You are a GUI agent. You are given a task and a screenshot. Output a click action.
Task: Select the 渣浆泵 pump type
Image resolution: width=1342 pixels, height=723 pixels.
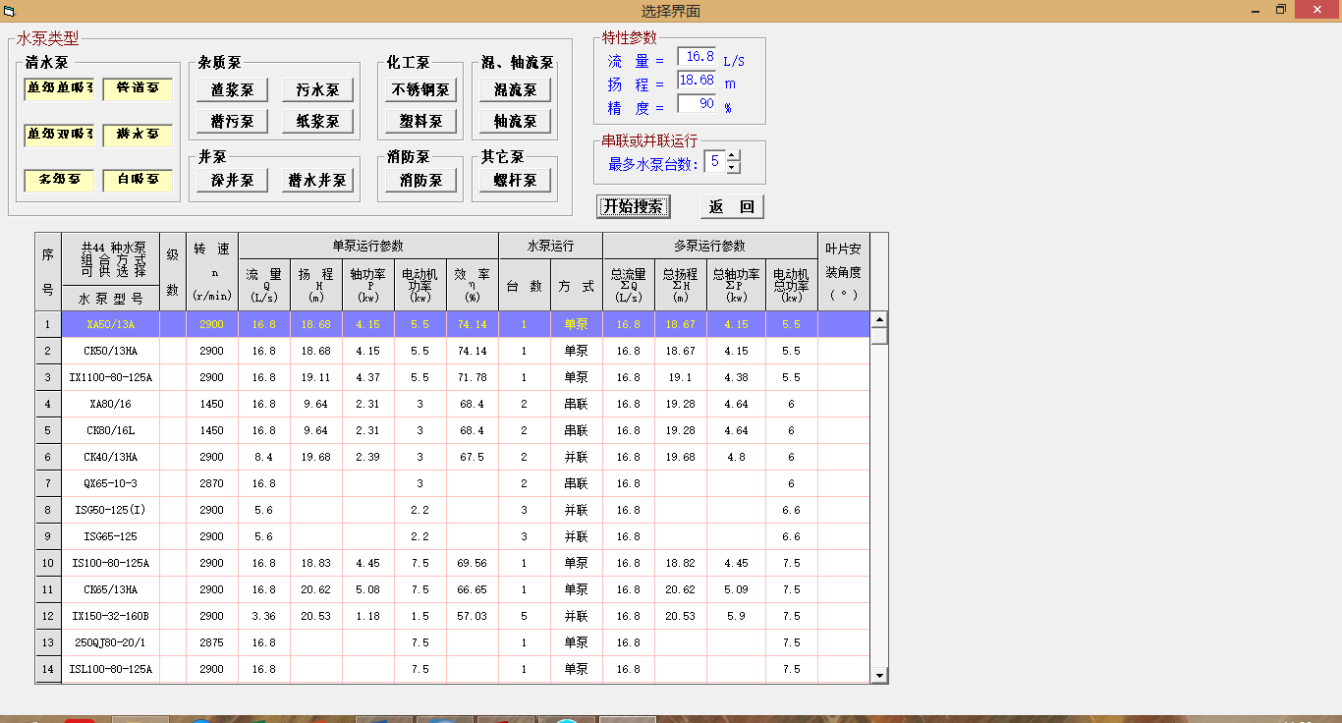coord(233,90)
